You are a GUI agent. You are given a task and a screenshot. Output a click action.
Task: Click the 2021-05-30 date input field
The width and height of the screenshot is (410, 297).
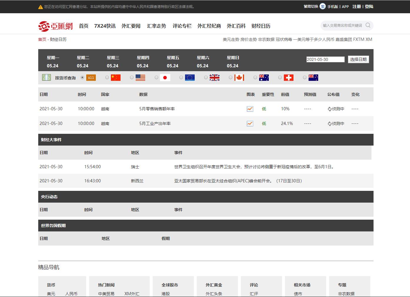pyautogui.click(x=325, y=59)
